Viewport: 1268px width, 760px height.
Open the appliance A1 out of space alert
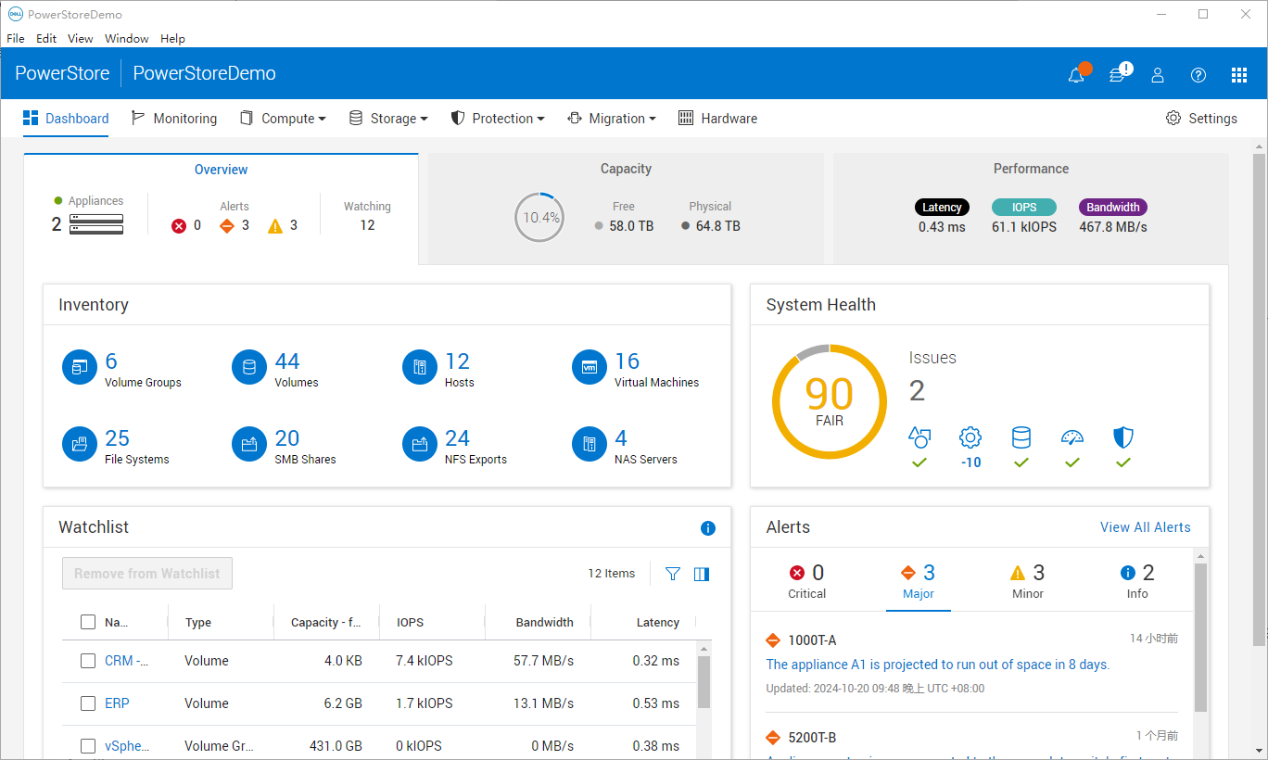(x=938, y=665)
